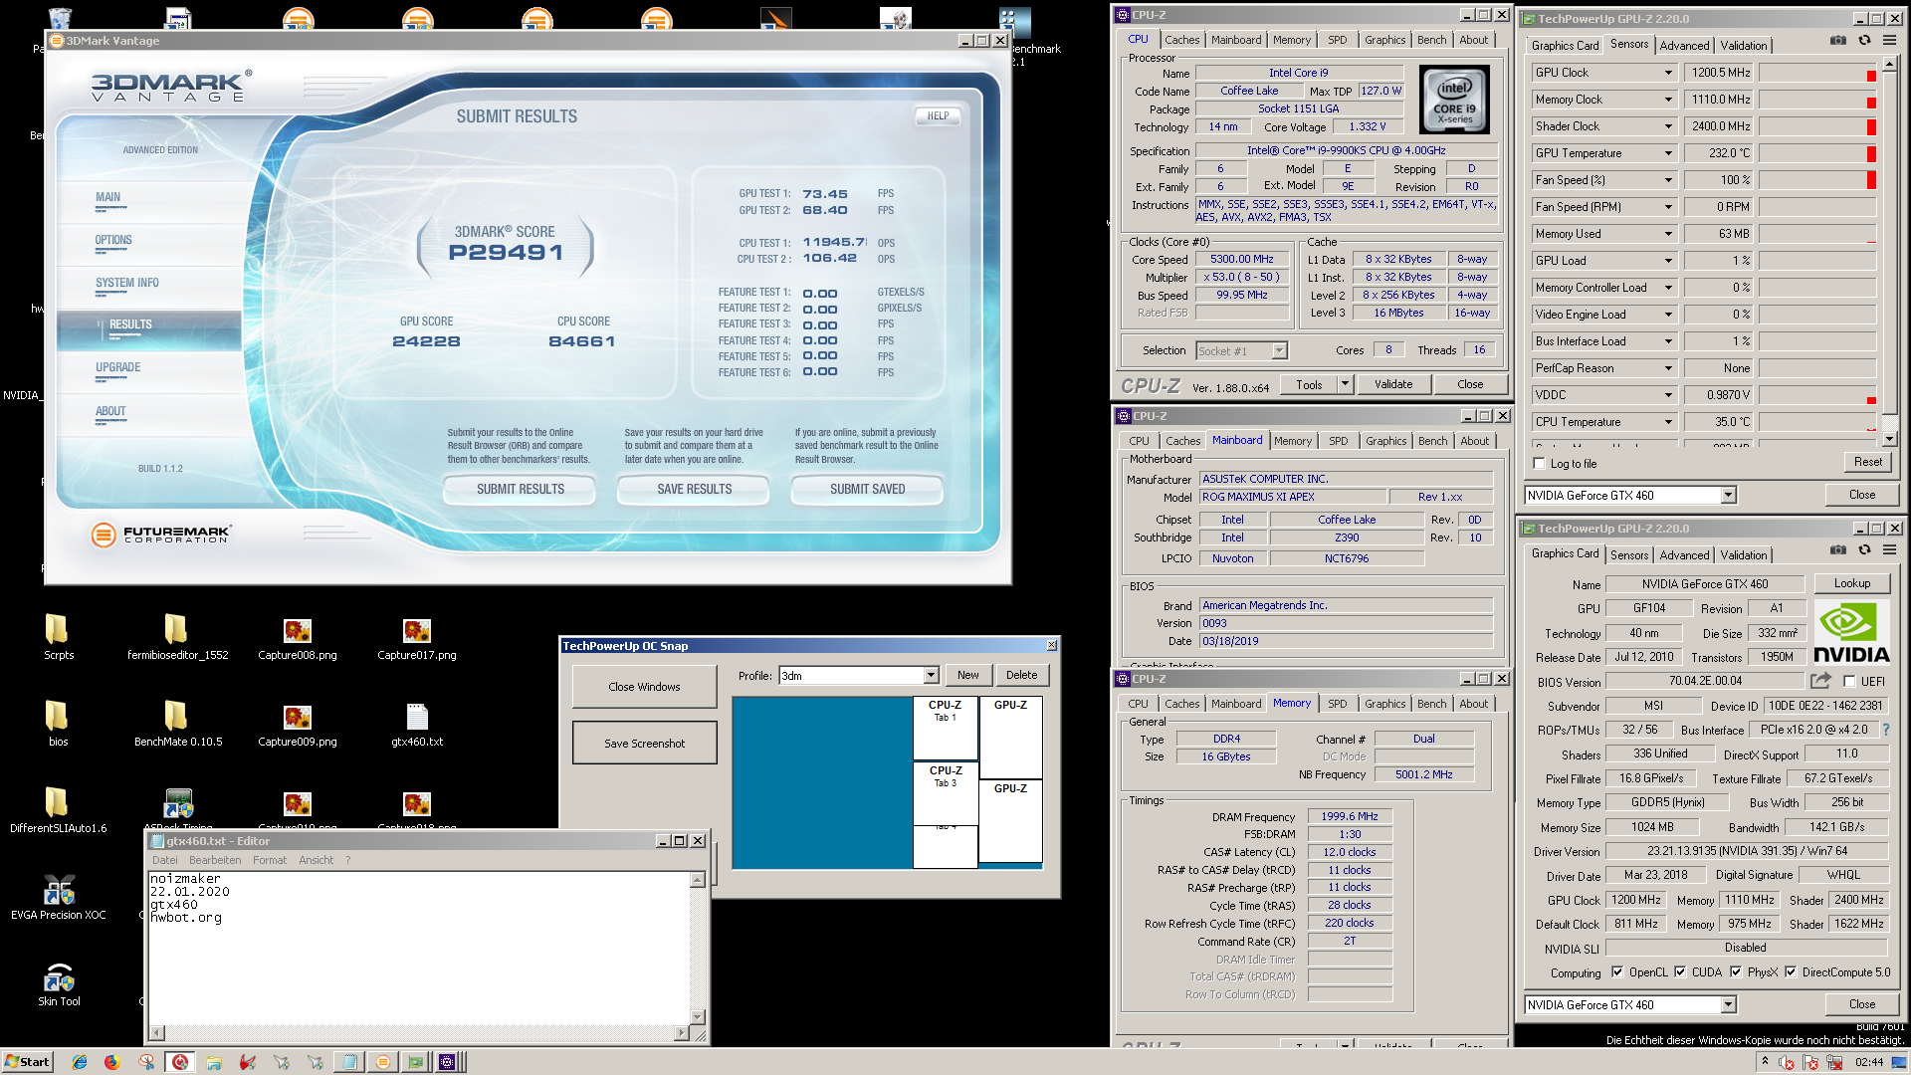Click the Lookup button in GPU-Z
Screen dimensions: 1911x1075
(1851, 583)
